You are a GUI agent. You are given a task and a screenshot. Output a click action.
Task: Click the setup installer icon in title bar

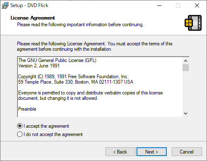[5, 5]
